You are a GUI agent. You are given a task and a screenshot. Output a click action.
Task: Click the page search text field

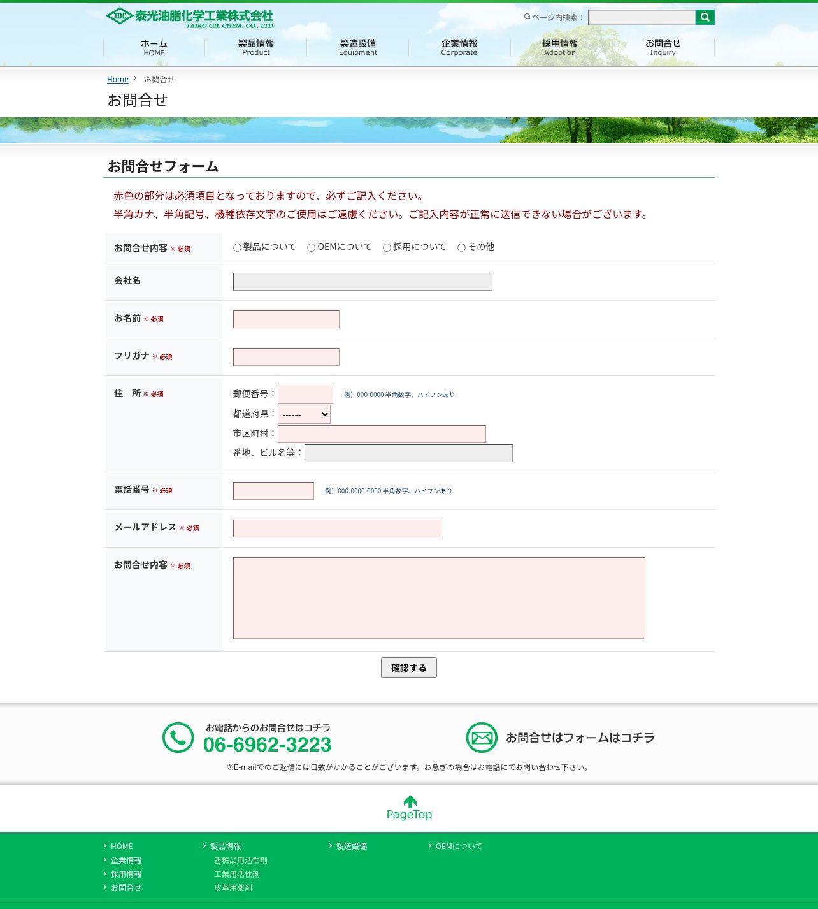pyautogui.click(x=642, y=17)
